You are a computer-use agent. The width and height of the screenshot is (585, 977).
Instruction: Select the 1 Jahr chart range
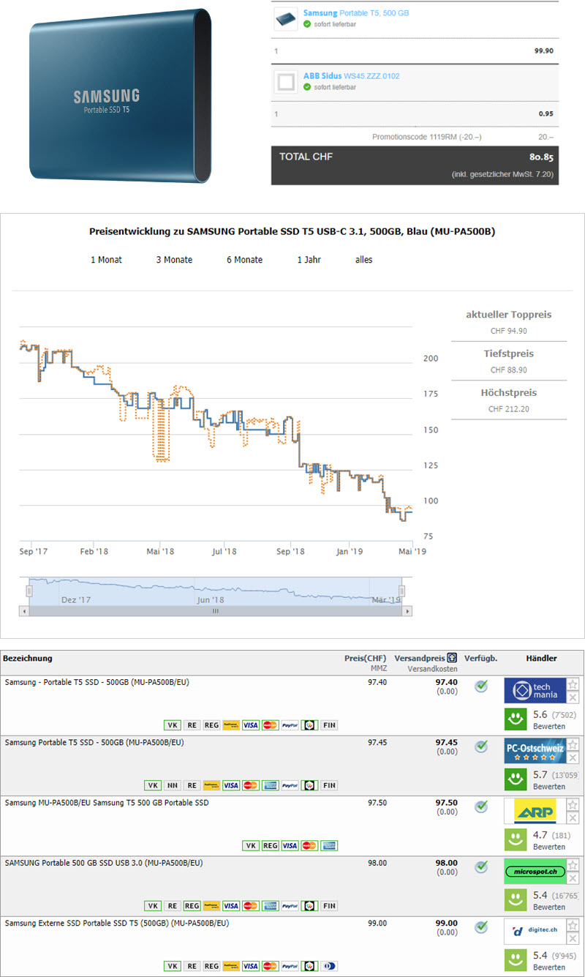(309, 260)
